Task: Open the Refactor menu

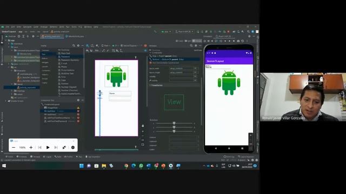Action: pos(54,27)
